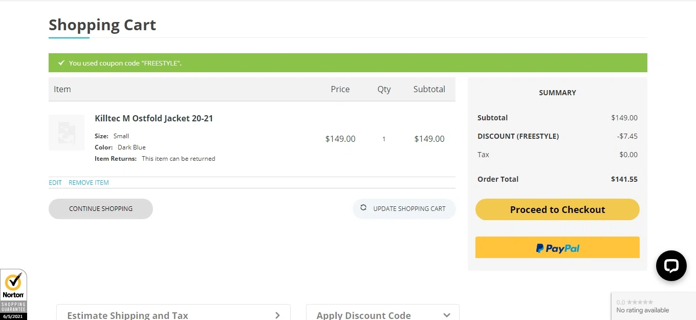Click the Order Total amount $141.55
This screenshot has width=696, height=320.
[x=624, y=179]
